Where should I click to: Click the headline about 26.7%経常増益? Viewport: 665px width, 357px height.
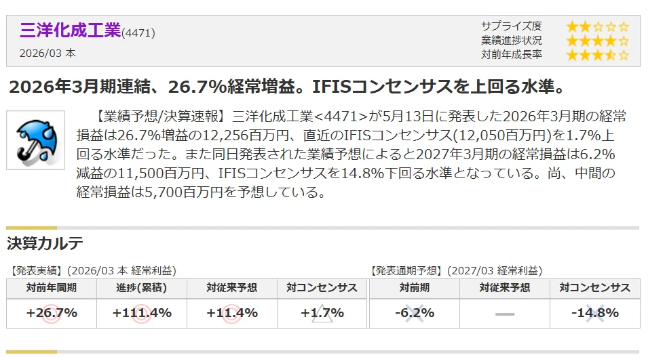click(287, 87)
